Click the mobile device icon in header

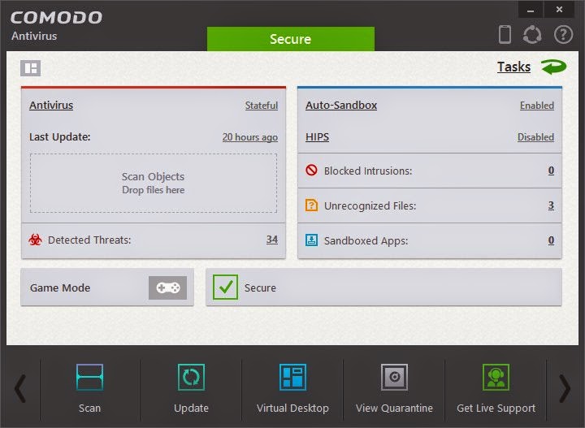coord(505,34)
